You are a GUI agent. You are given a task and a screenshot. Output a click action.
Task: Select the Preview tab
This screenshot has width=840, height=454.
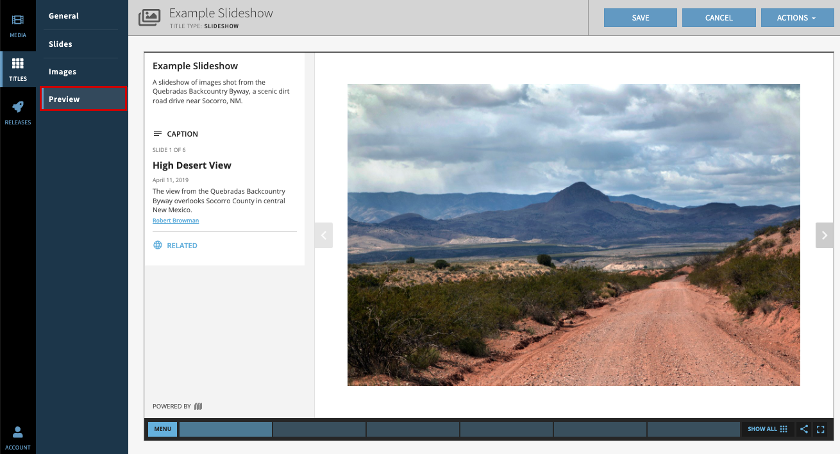pyautogui.click(x=63, y=99)
